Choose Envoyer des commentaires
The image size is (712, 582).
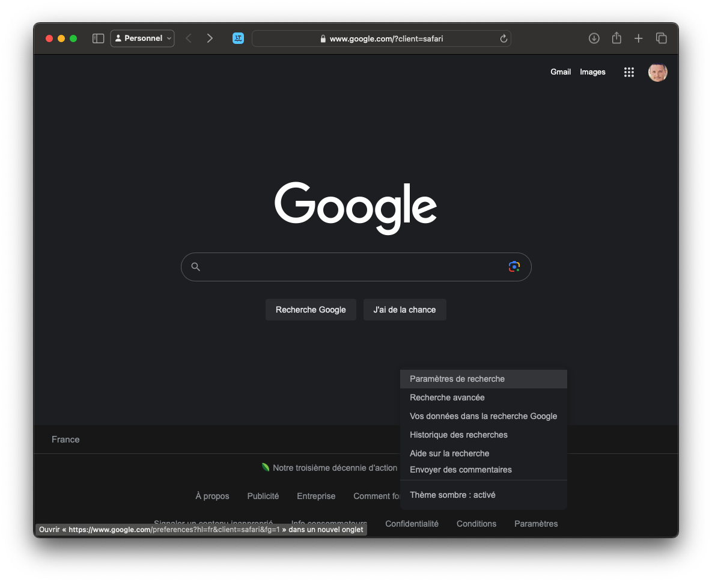(484, 470)
